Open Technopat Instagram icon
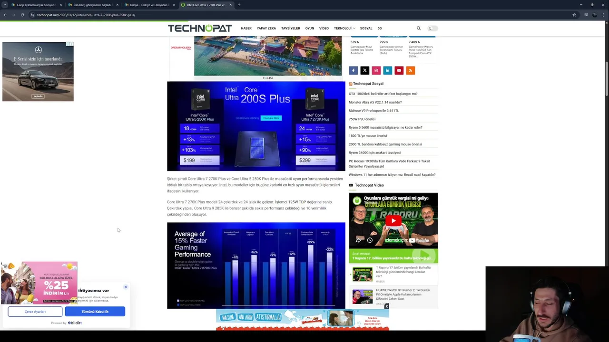The image size is (609, 342). click(376, 70)
